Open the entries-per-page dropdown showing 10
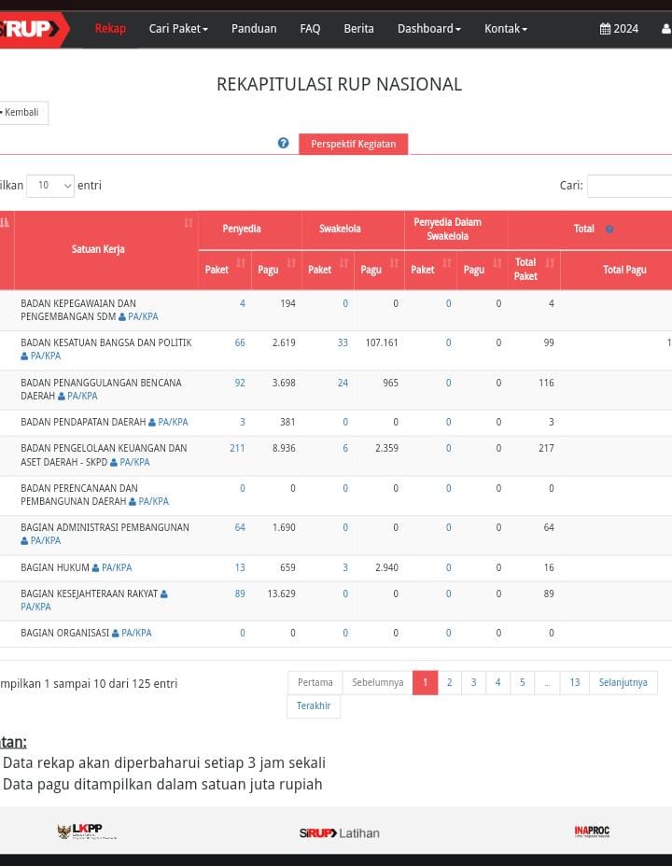Viewport: 672px width, 866px height. pyautogui.click(x=50, y=186)
